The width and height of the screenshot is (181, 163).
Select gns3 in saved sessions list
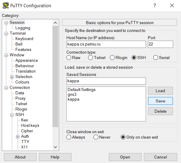coord(72,94)
